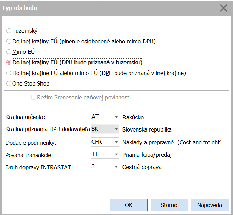
Task: Select DPH bude priznaná v inej krajine option
Action: point(9,73)
